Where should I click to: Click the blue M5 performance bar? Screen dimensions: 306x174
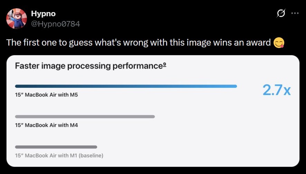click(126, 86)
